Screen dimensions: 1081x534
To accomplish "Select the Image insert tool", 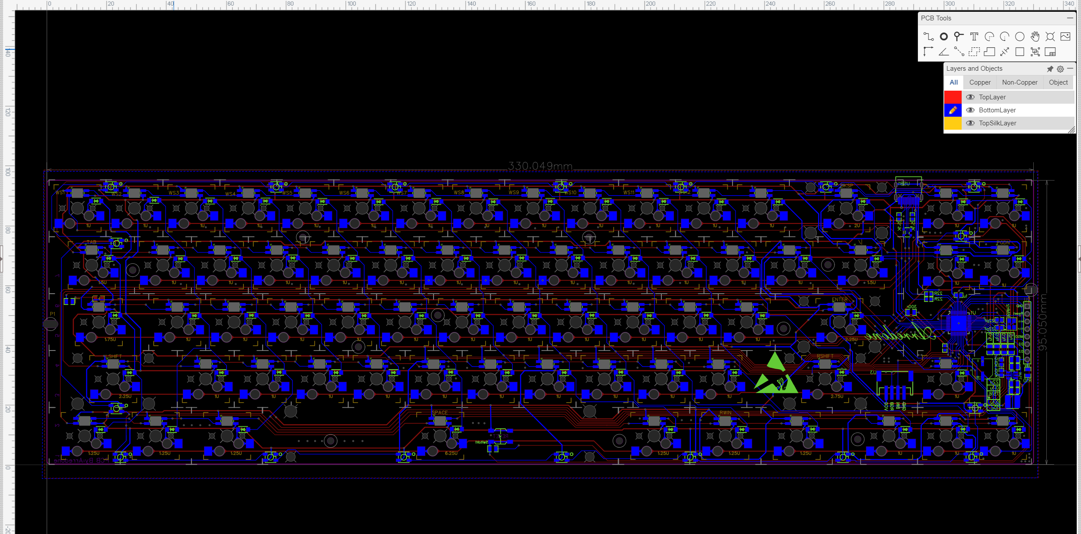I will (x=1065, y=36).
